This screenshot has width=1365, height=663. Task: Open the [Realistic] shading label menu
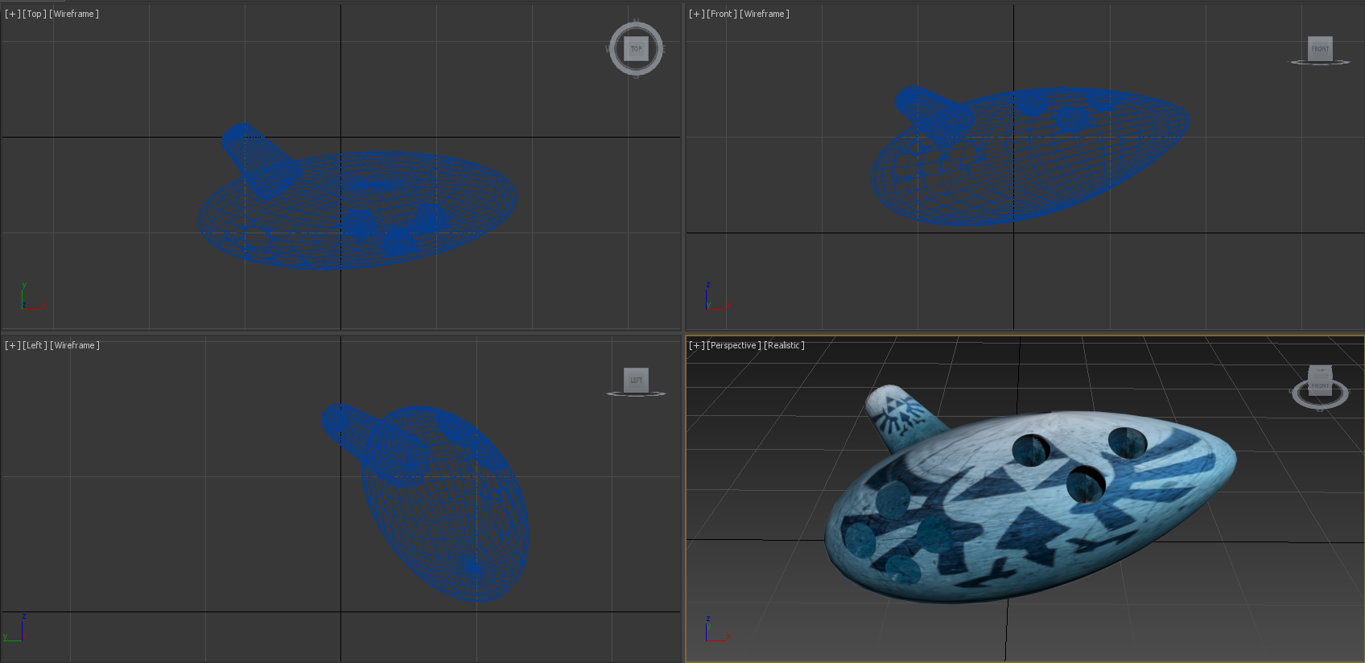point(784,345)
